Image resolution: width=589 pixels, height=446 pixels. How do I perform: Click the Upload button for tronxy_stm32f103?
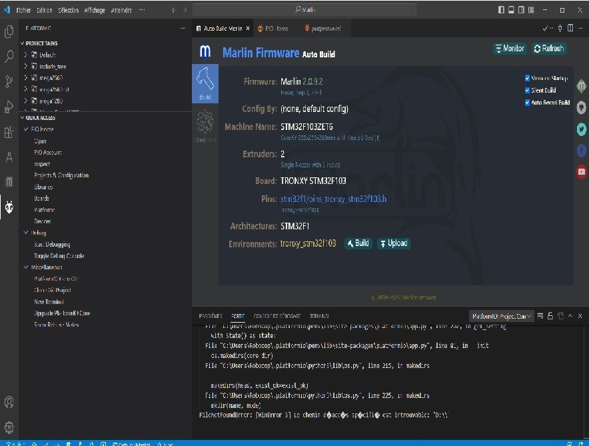coord(394,243)
